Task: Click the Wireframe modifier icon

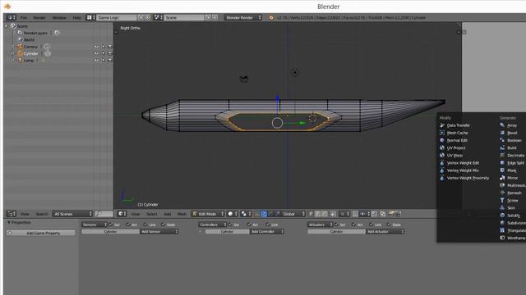Action: 502,238
